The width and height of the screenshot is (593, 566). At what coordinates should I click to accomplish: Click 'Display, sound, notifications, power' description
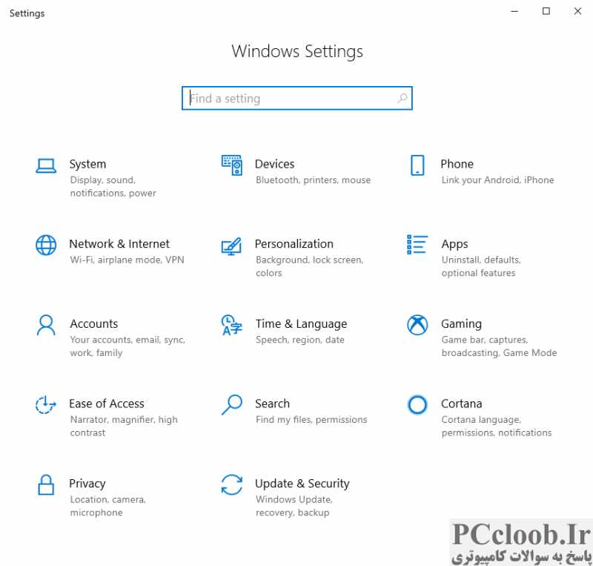click(113, 187)
